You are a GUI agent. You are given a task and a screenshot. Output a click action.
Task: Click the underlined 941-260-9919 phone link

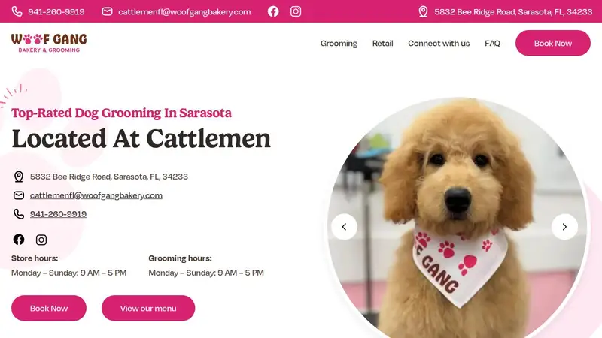(58, 214)
